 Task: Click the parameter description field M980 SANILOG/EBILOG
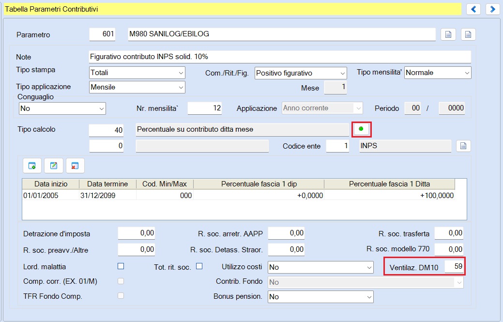pos(282,34)
